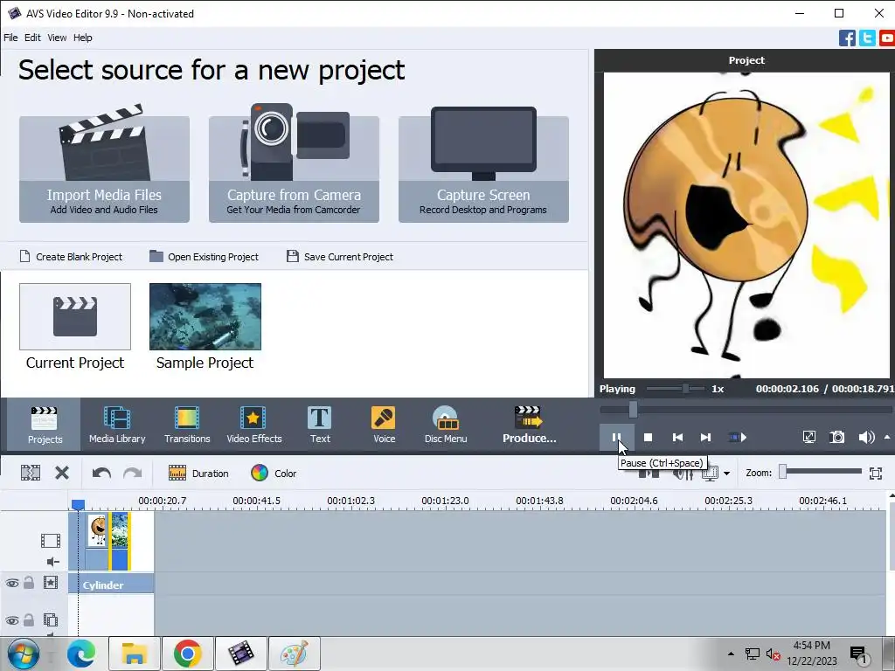Open the Transitions tab
This screenshot has width=895, height=671.
pyautogui.click(x=187, y=425)
